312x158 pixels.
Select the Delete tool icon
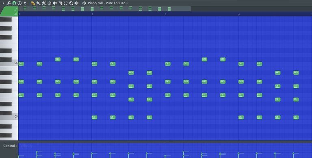(x=49, y=3)
